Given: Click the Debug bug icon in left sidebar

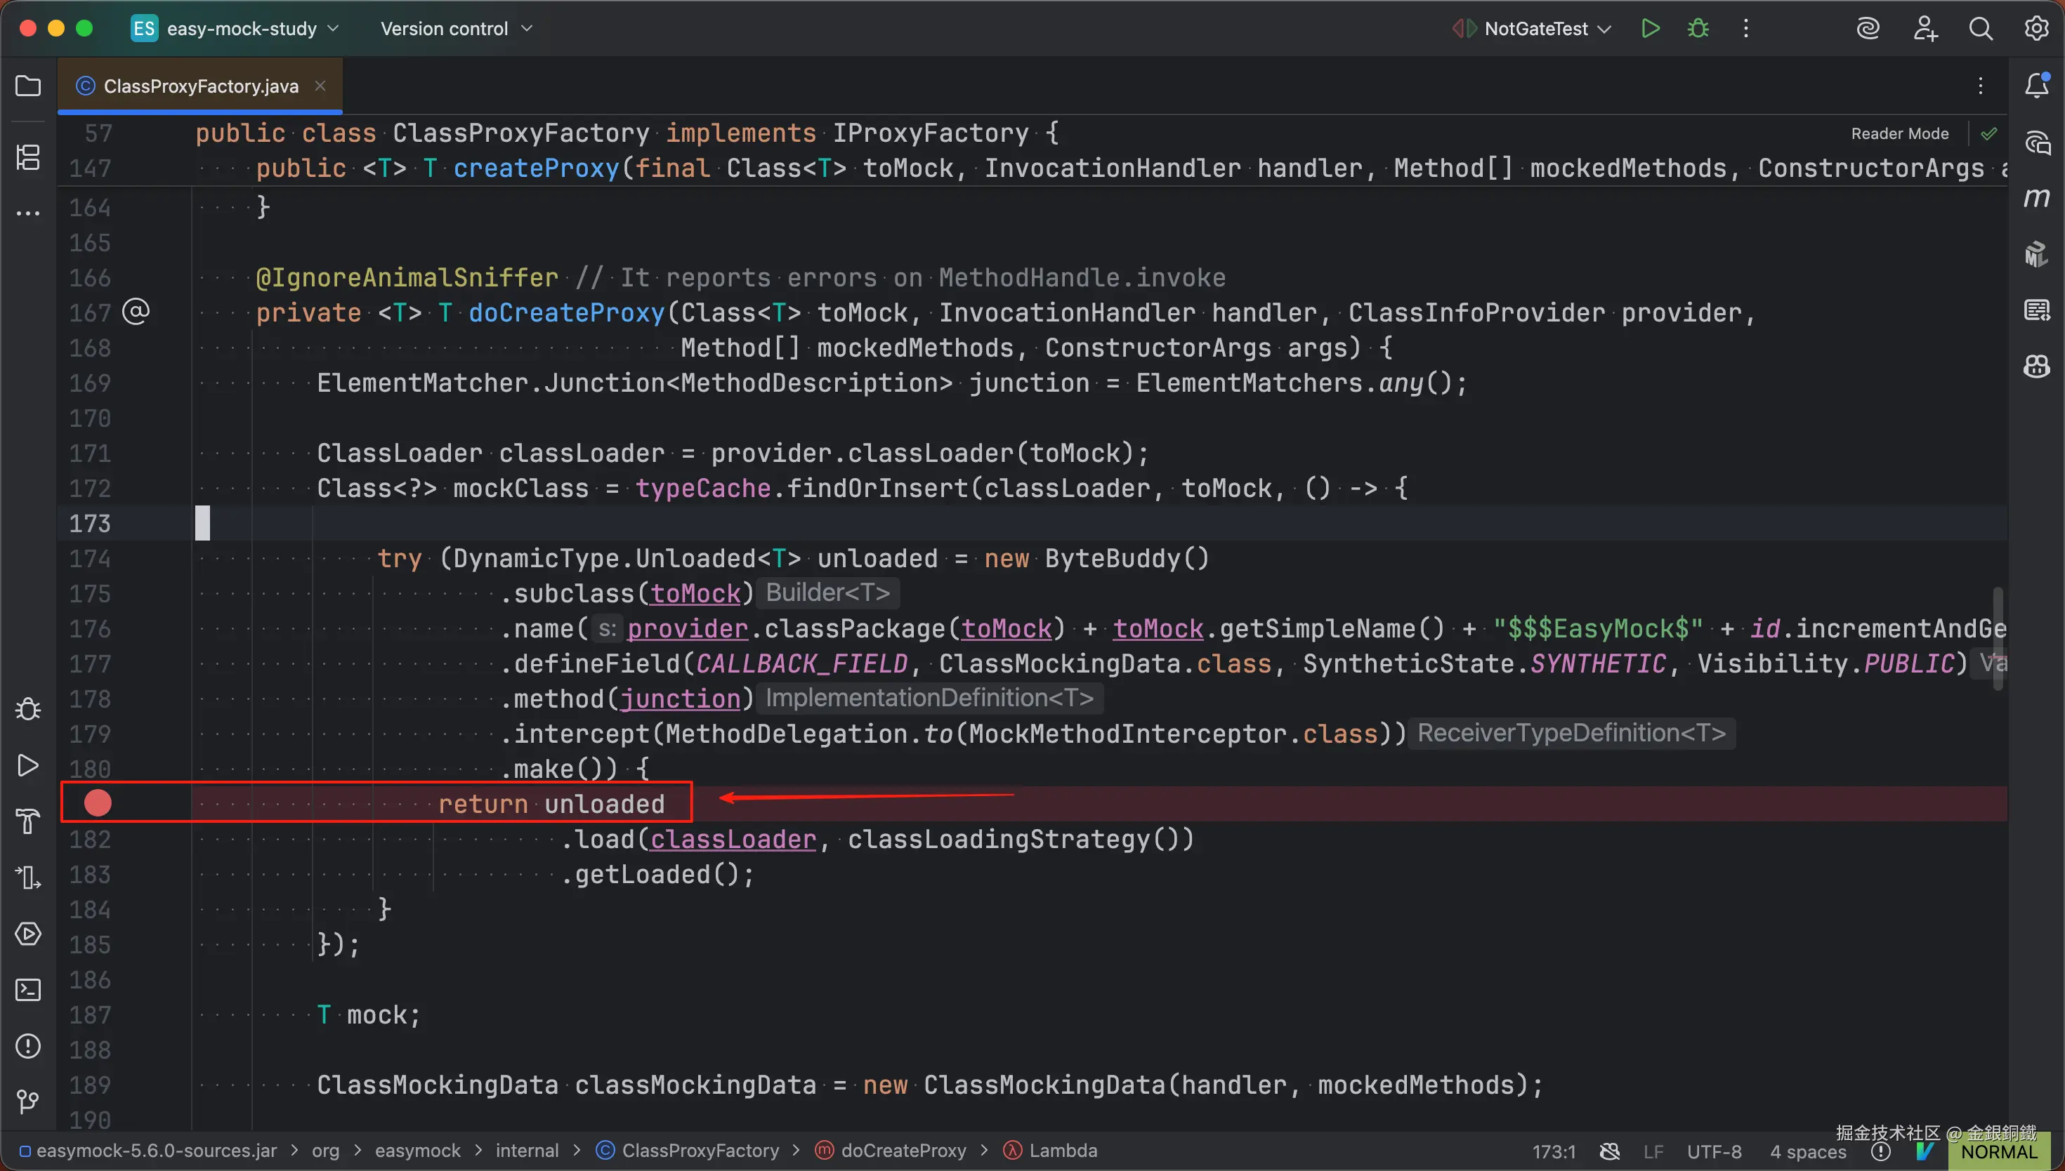Looking at the screenshot, I should [x=28, y=708].
